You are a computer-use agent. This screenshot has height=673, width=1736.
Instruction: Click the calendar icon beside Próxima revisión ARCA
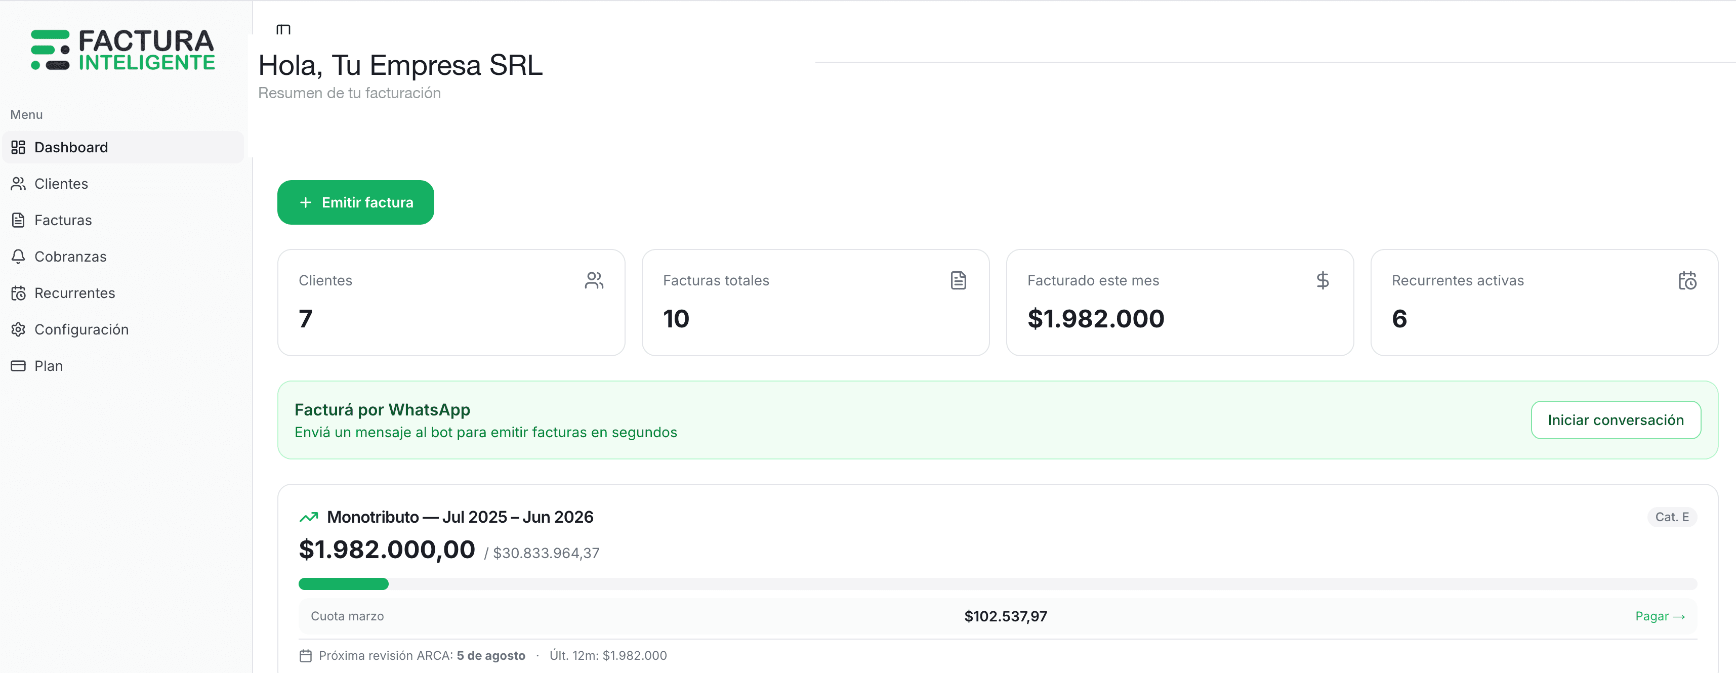point(305,655)
